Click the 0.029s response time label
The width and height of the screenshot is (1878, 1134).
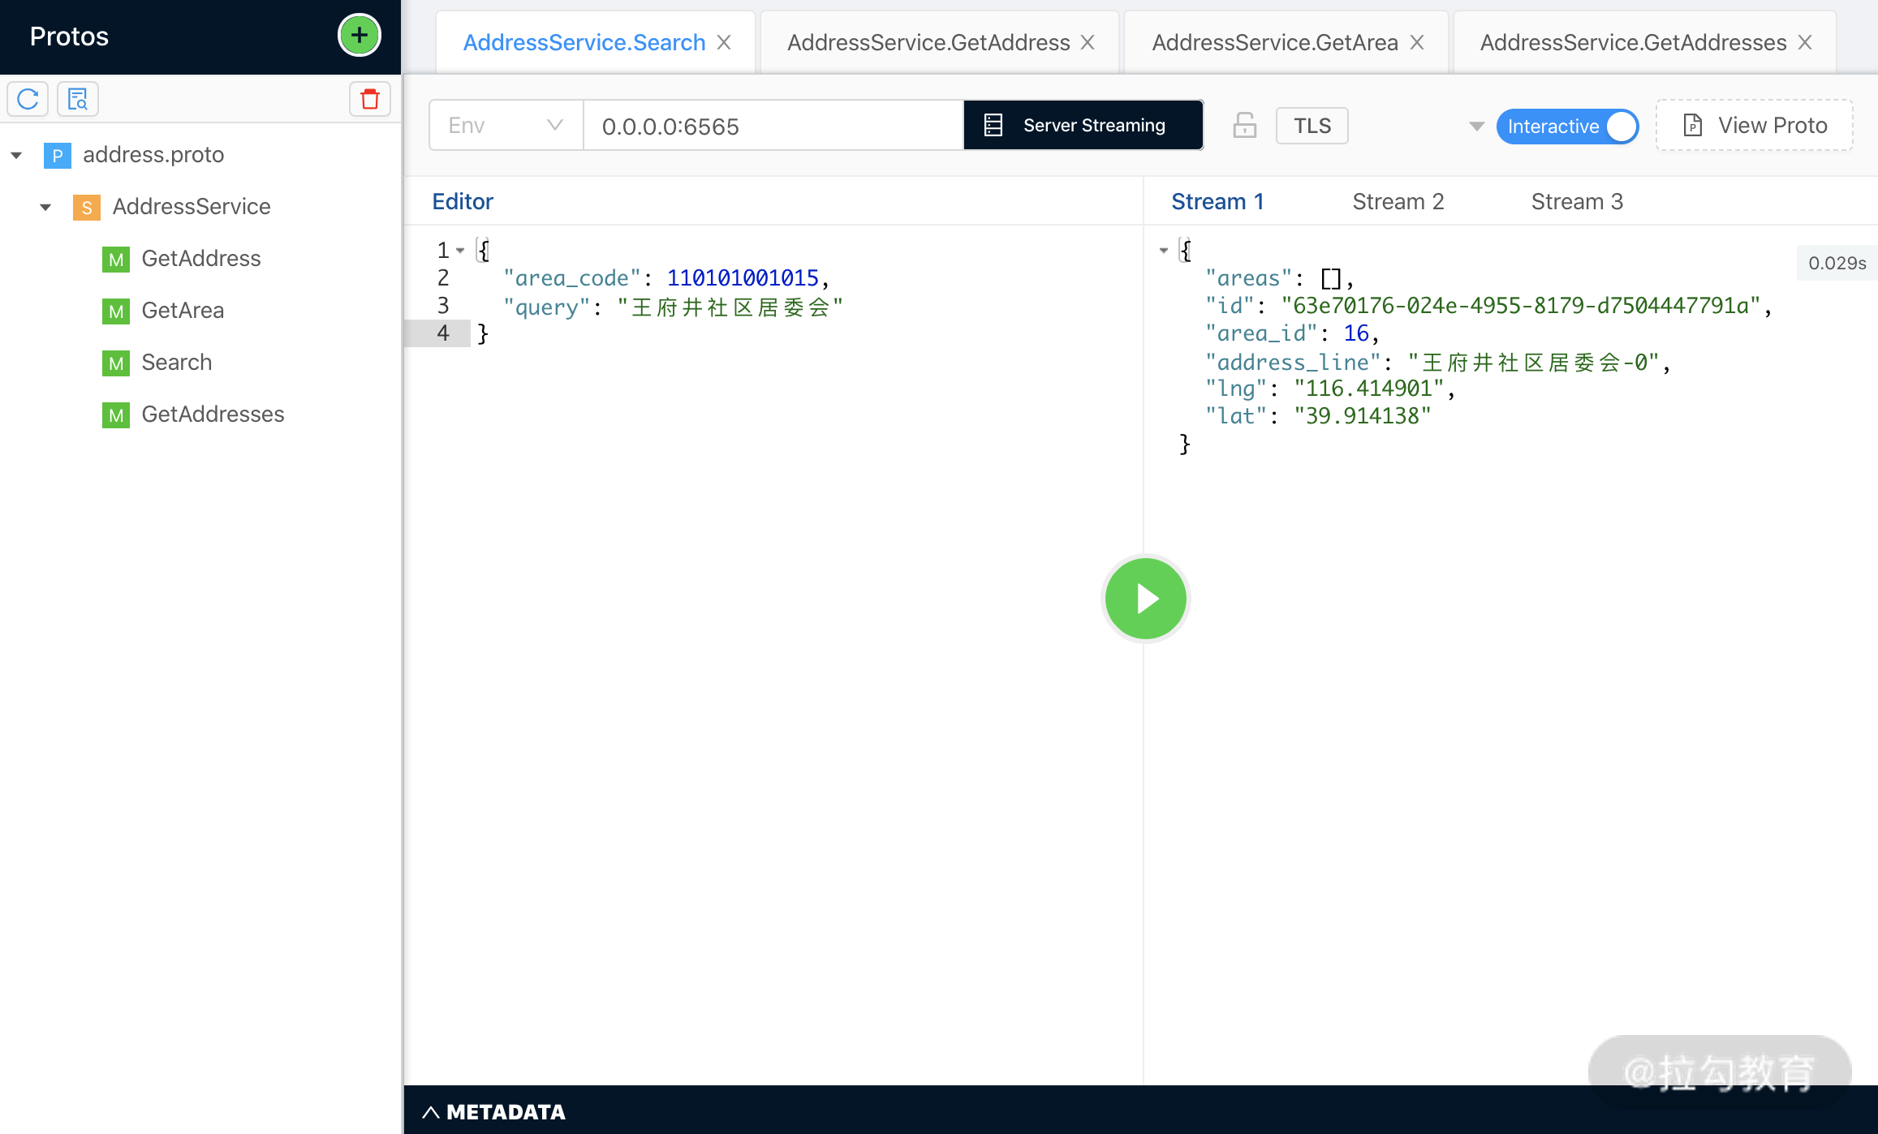pyautogui.click(x=1837, y=263)
